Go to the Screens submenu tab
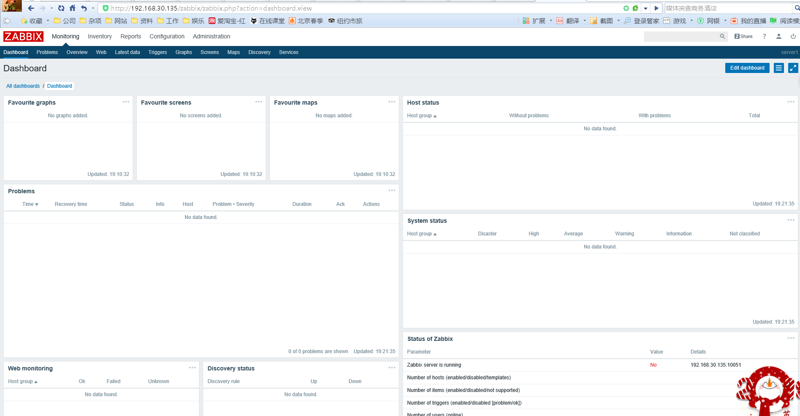The height and width of the screenshot is (416, 800). coord(210,52)
